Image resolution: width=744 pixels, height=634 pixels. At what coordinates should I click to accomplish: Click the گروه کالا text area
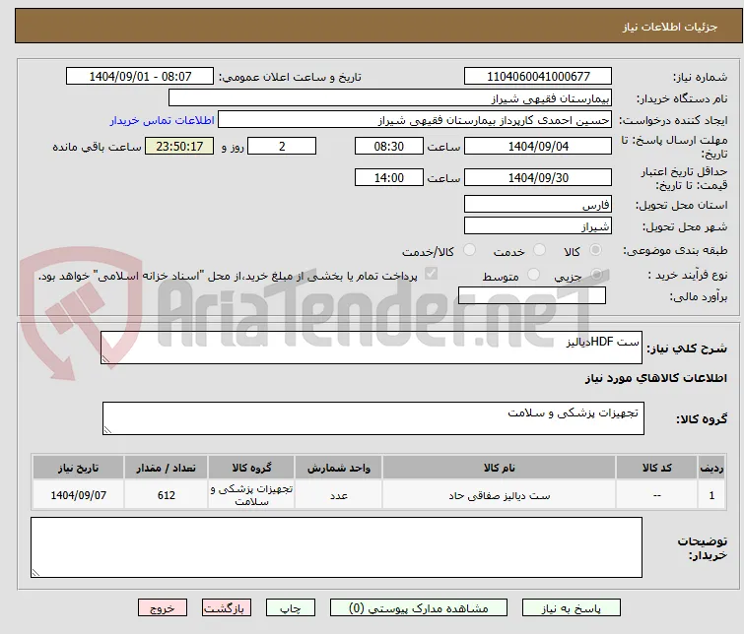pos(373,418)
